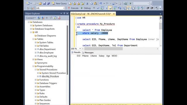Select the dbo.My_Procdure stored procedure
The height and width of the screenshot is (105, 187).
(x=50, y=76)
